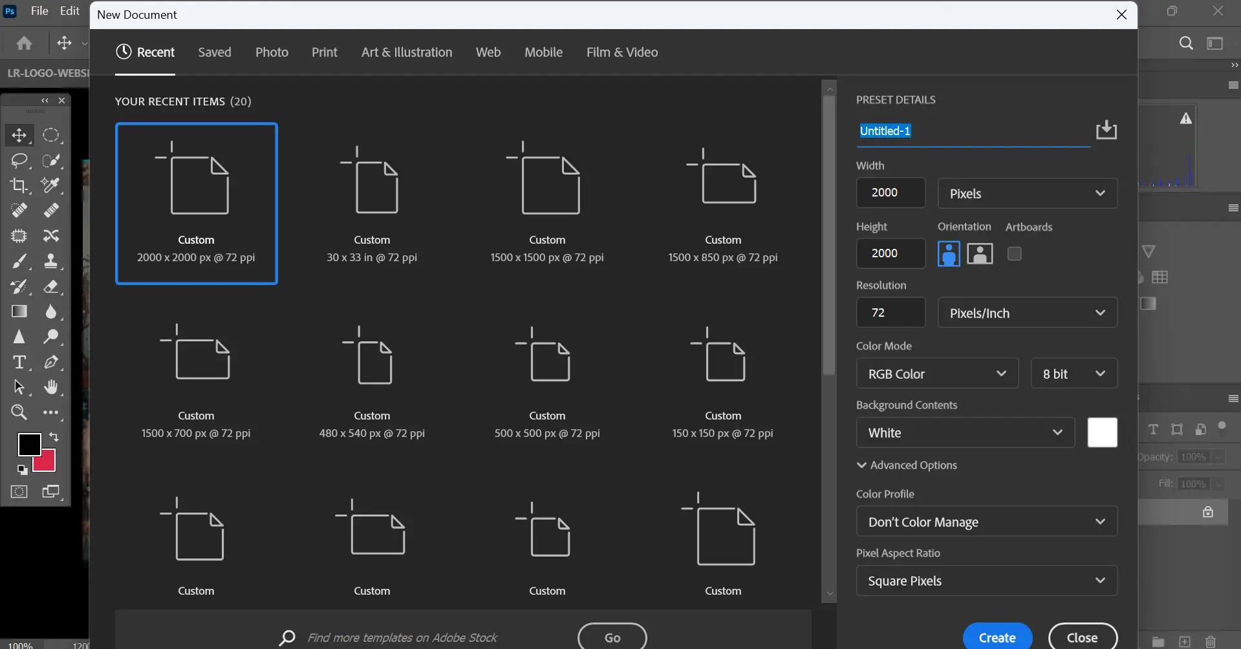Viewport: 1241px width, 649px height.
Task: Collapse the Advanced Options section
Action: click(x=907, y=465)
